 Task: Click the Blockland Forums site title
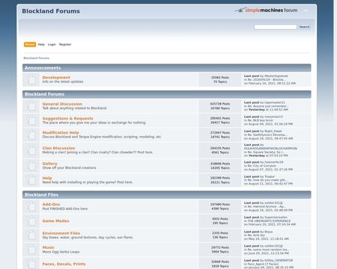click(51, 11)
